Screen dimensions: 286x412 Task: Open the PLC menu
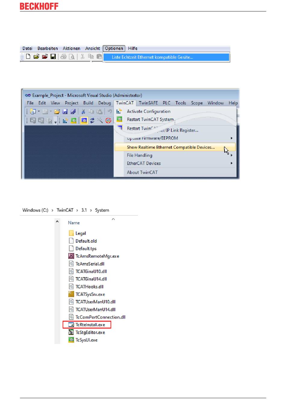166,103
